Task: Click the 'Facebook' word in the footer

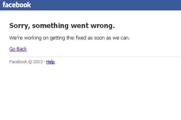Action: tap(18, 62)
